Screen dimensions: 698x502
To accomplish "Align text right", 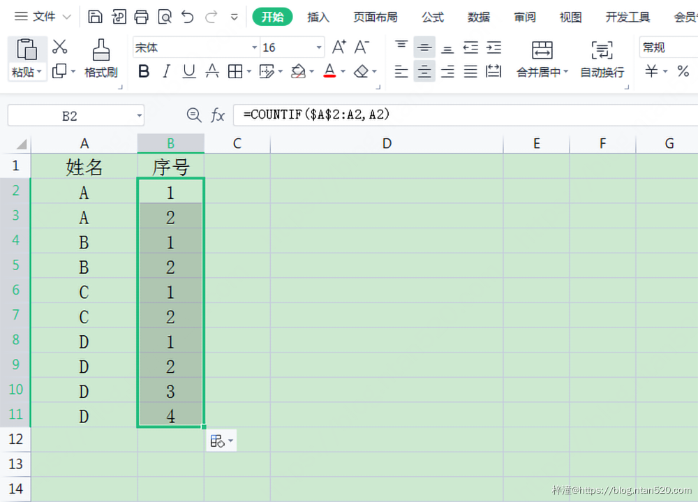I will [447, 71].
